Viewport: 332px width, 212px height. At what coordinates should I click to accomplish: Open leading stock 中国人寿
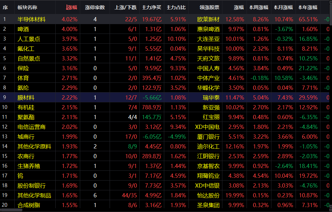click(x=208, y=68)
